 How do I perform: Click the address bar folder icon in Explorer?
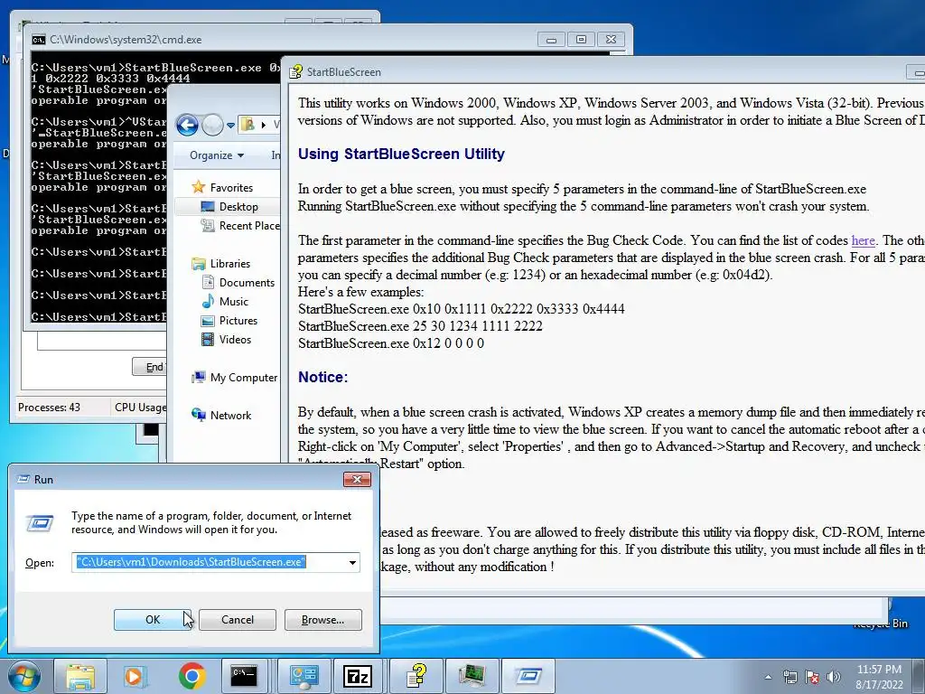tap(248, 125)
